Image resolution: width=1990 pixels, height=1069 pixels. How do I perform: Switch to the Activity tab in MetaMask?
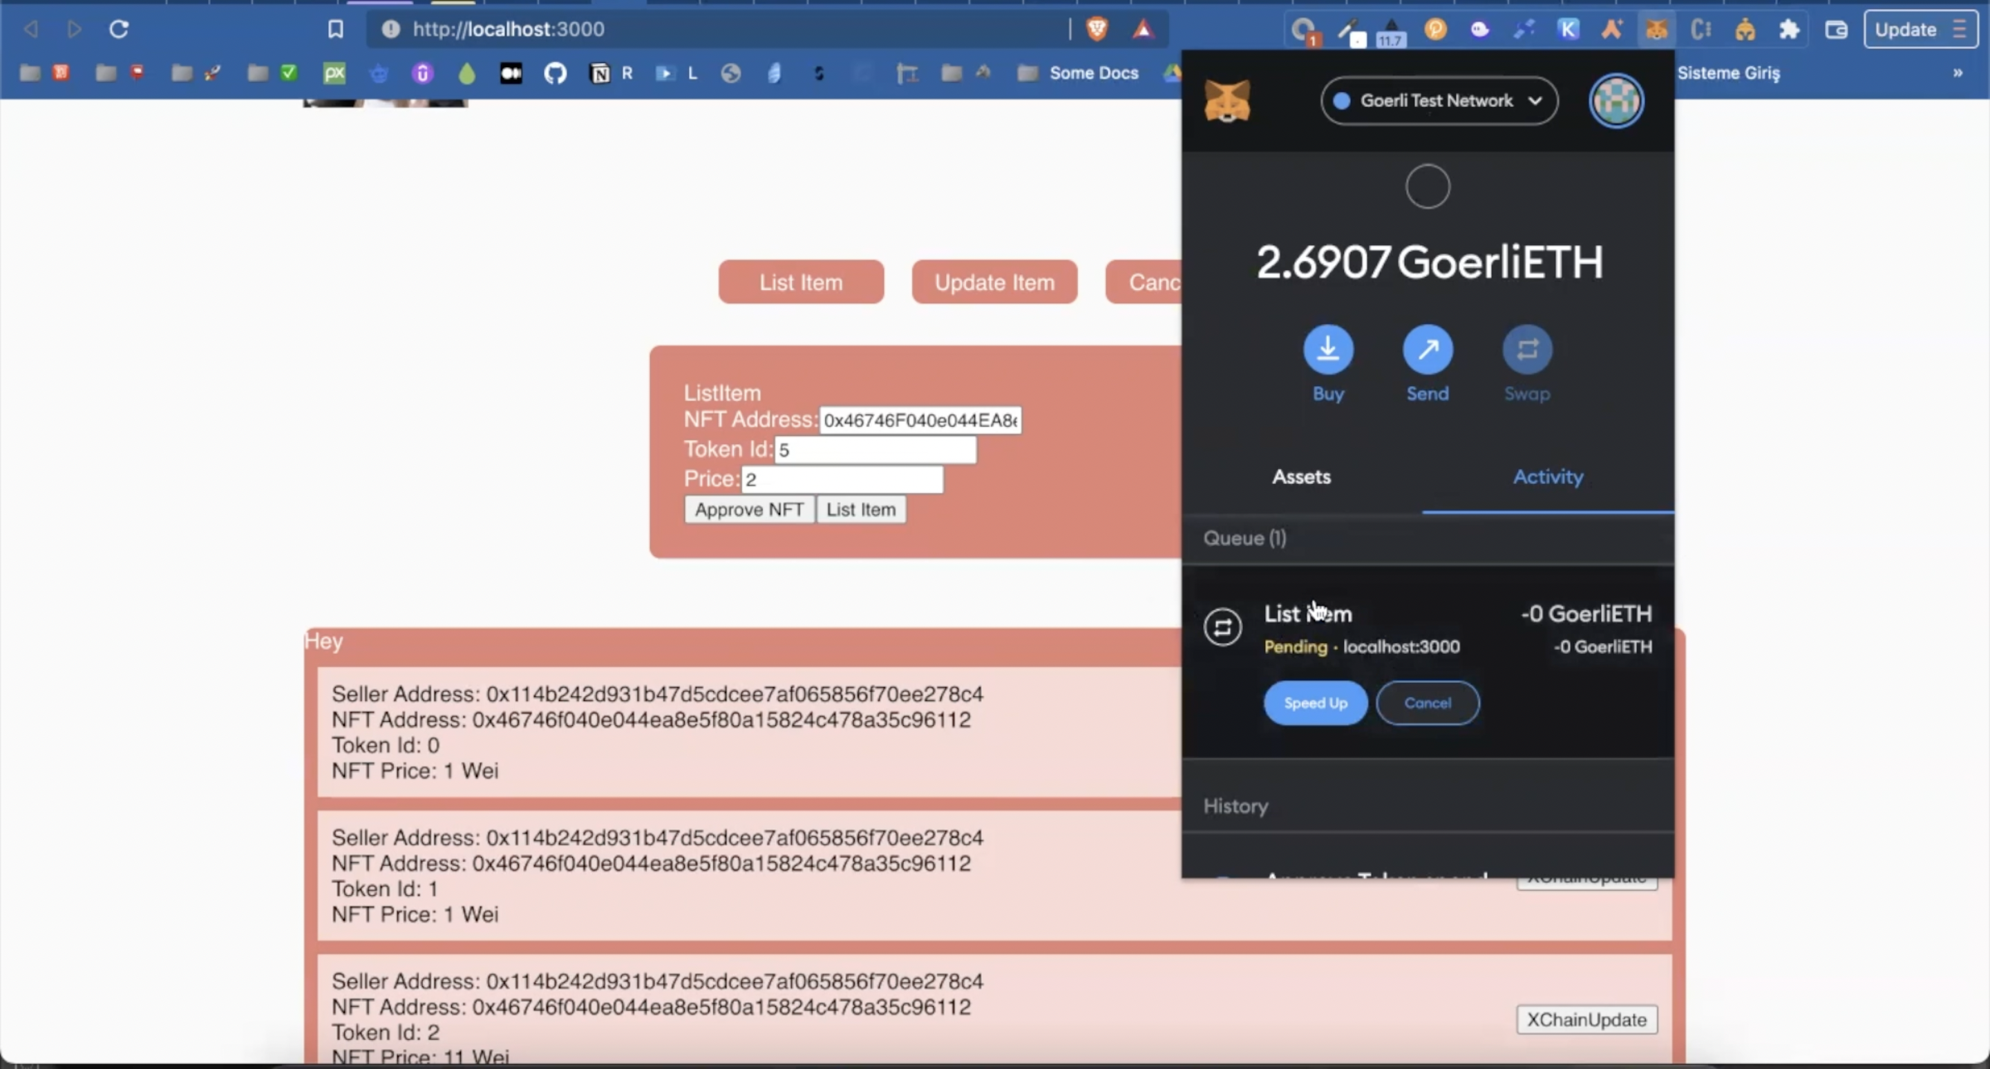[x=1548, y=476]
